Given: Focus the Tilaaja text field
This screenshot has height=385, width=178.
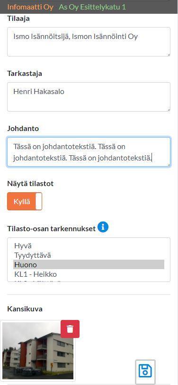Looking at the screenshot, I should pyautogui.click(x=89, y=42).
